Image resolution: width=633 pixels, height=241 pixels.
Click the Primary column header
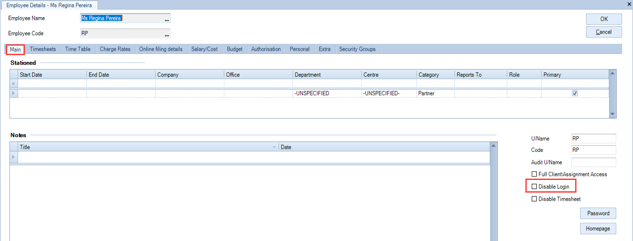(x=575, y=75)
